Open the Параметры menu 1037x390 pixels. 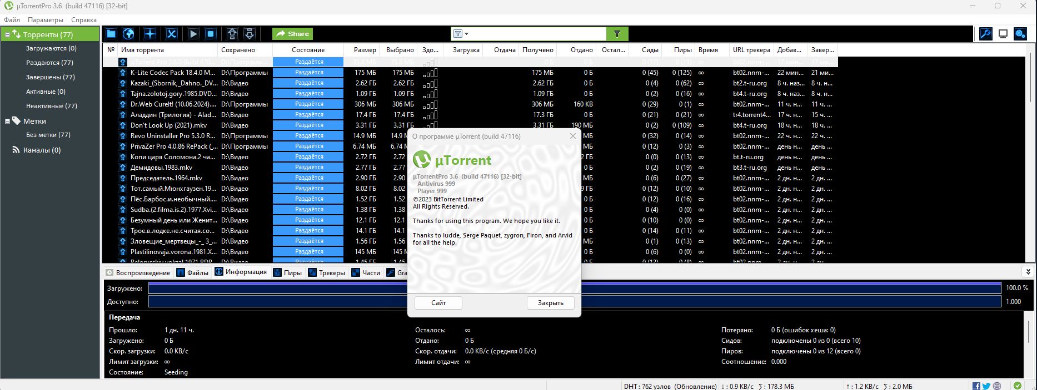pyautogui.click(x=46, y=20)
